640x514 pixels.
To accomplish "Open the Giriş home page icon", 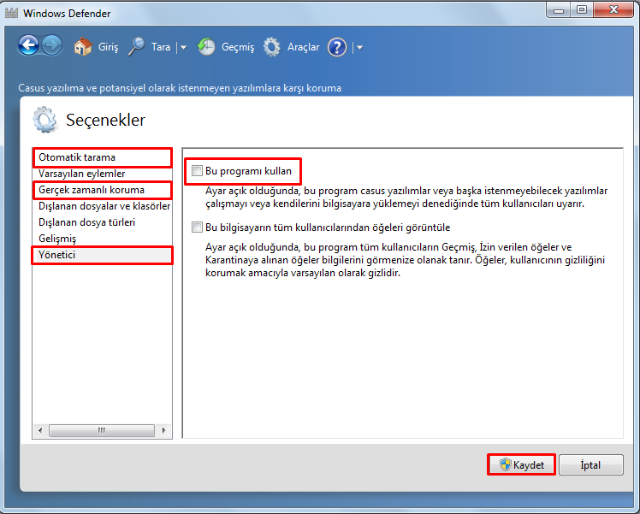I will click(x=83, y=47).
